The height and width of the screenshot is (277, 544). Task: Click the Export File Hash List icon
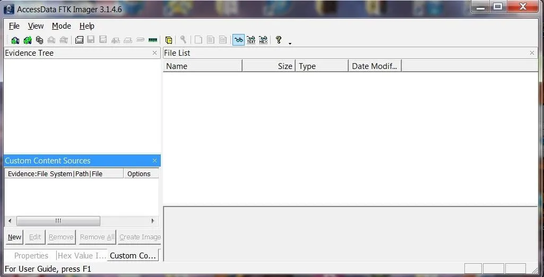211,40
